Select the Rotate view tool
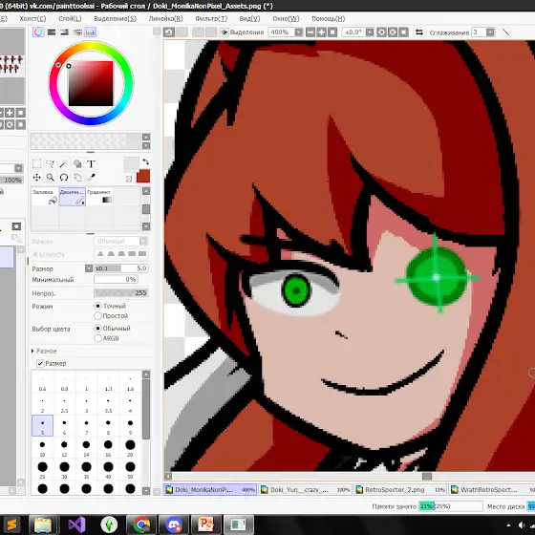 point(63,178)
